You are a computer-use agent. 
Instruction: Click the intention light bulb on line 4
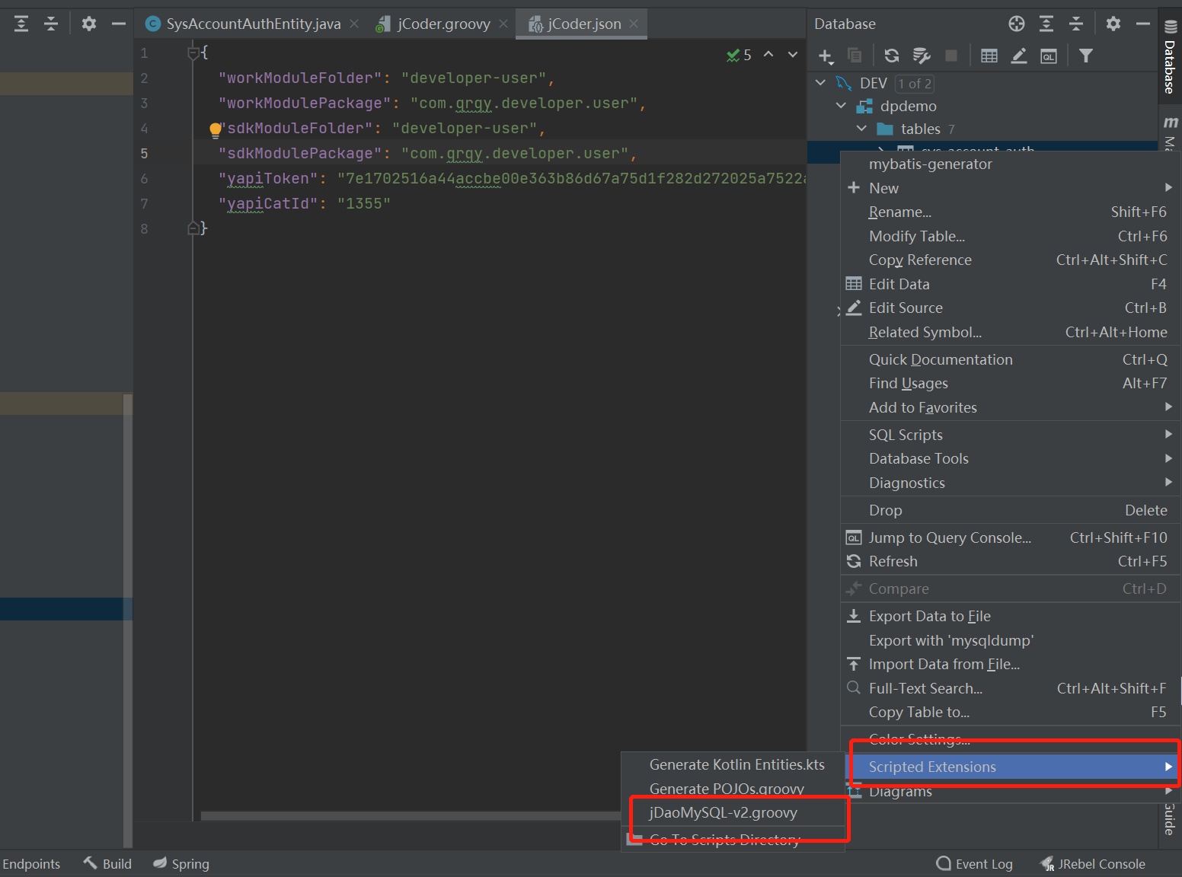tap(216, 129)
